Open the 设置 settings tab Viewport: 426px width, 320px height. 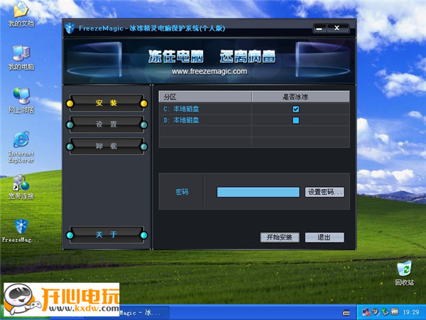coord(106,124)
